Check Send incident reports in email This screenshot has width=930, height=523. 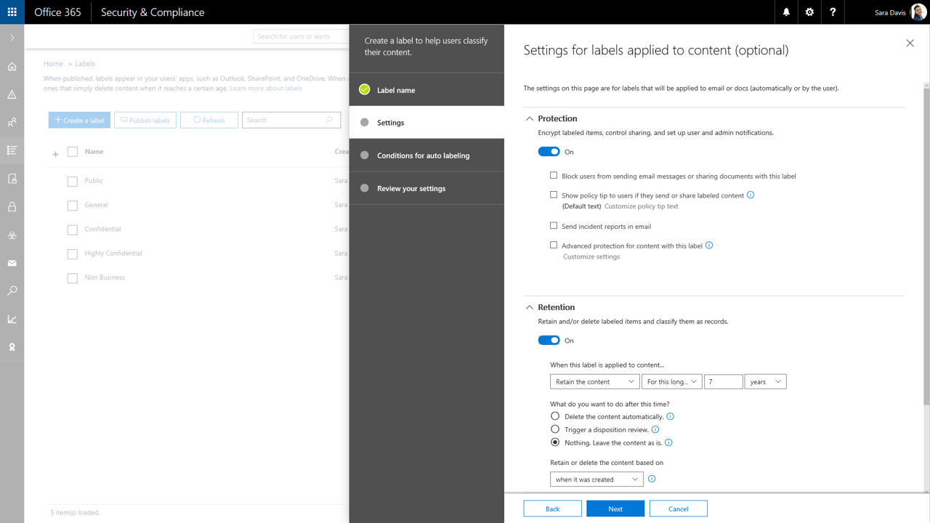[x=554, y=226]
